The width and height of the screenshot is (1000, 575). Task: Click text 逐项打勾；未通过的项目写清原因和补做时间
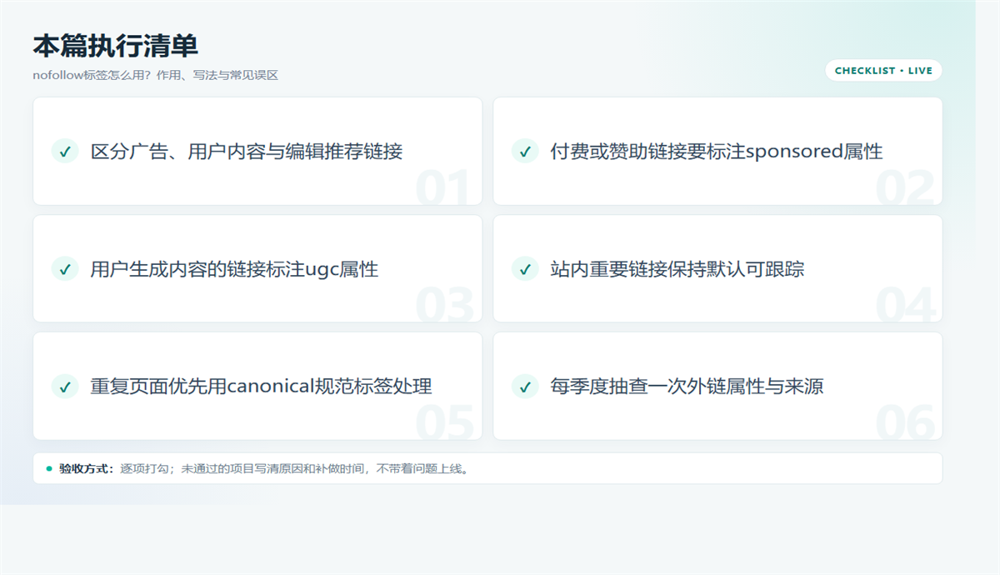coord(245,468)
